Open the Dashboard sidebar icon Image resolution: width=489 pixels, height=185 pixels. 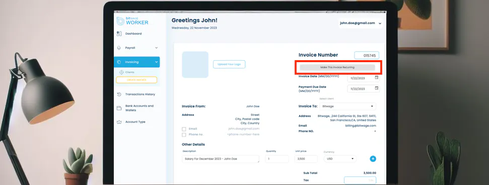click(x=119, y=34)
